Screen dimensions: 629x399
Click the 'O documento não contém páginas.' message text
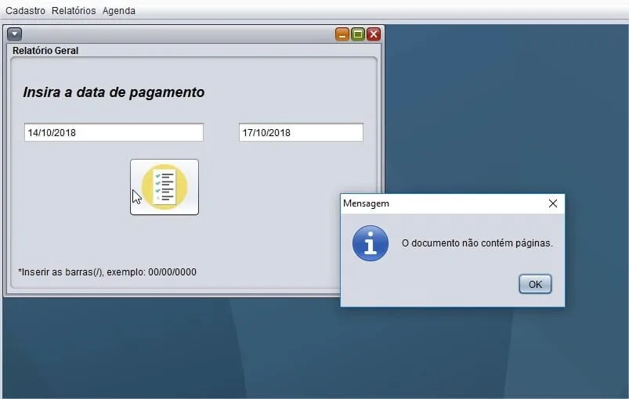[477, 243]
